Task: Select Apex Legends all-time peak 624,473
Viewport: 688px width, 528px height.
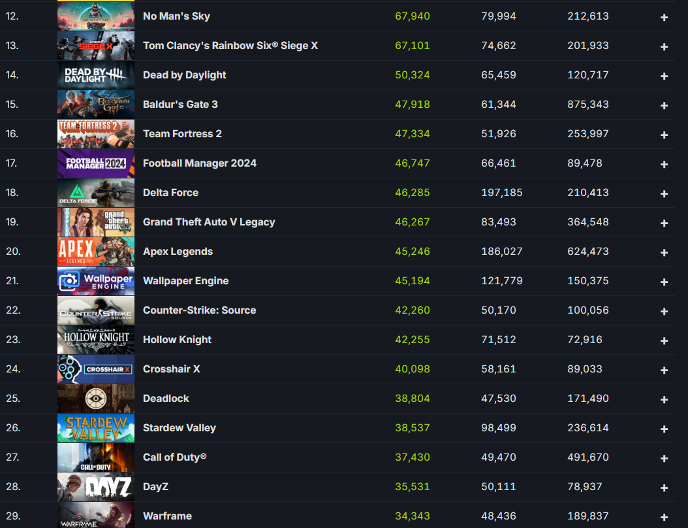Action: click(x=588, y=252)
